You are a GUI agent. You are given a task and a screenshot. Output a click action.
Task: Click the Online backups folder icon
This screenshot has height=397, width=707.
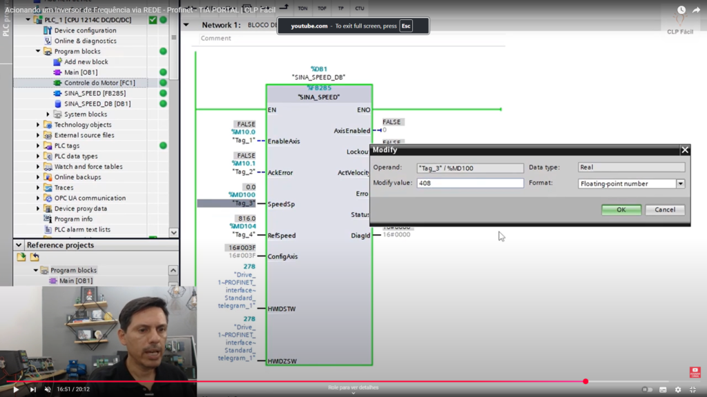pyautogui.click(x=48, y=177)
